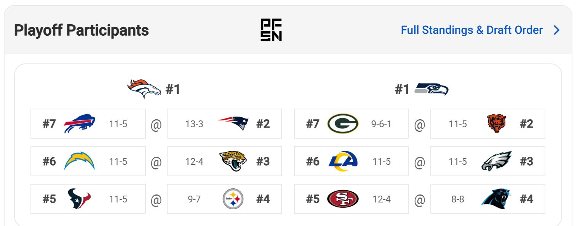Click the Los Angeles Rams logo
Screen dimensions: 577x226
(x=343, y=161)
